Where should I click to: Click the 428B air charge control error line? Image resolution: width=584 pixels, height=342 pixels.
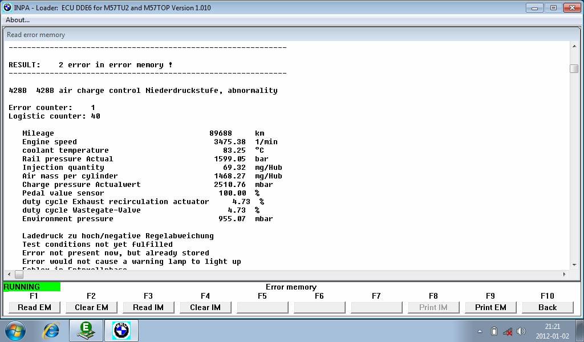(143, 91)
